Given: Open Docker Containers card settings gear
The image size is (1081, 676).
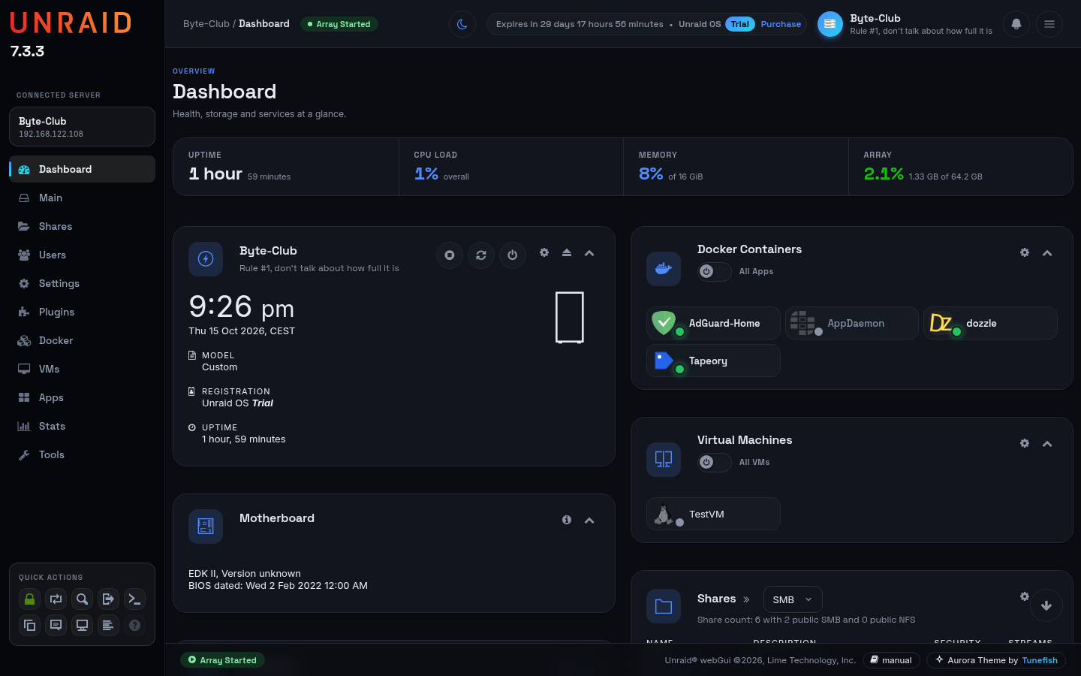Looking at the screenshot, I should tap(1025, 252).
